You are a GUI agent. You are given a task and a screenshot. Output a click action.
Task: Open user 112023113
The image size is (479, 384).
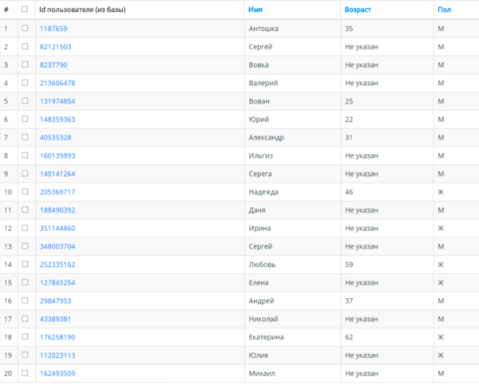click(57, 355)
